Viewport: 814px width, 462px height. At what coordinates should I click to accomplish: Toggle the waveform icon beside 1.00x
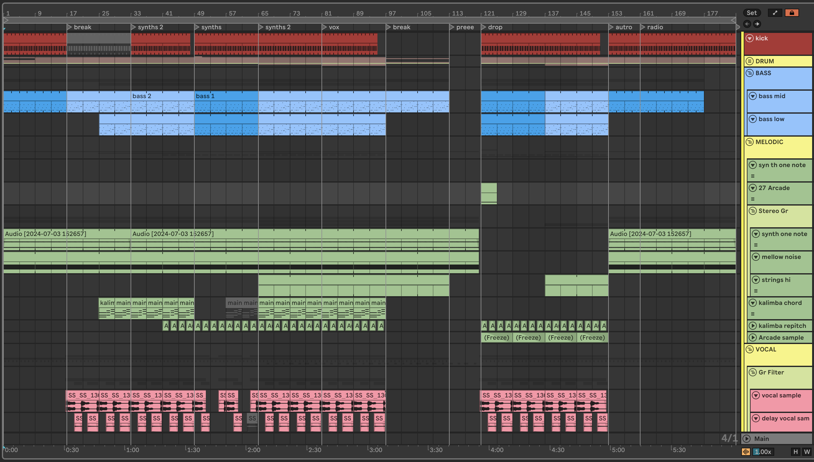click(746, 451)
